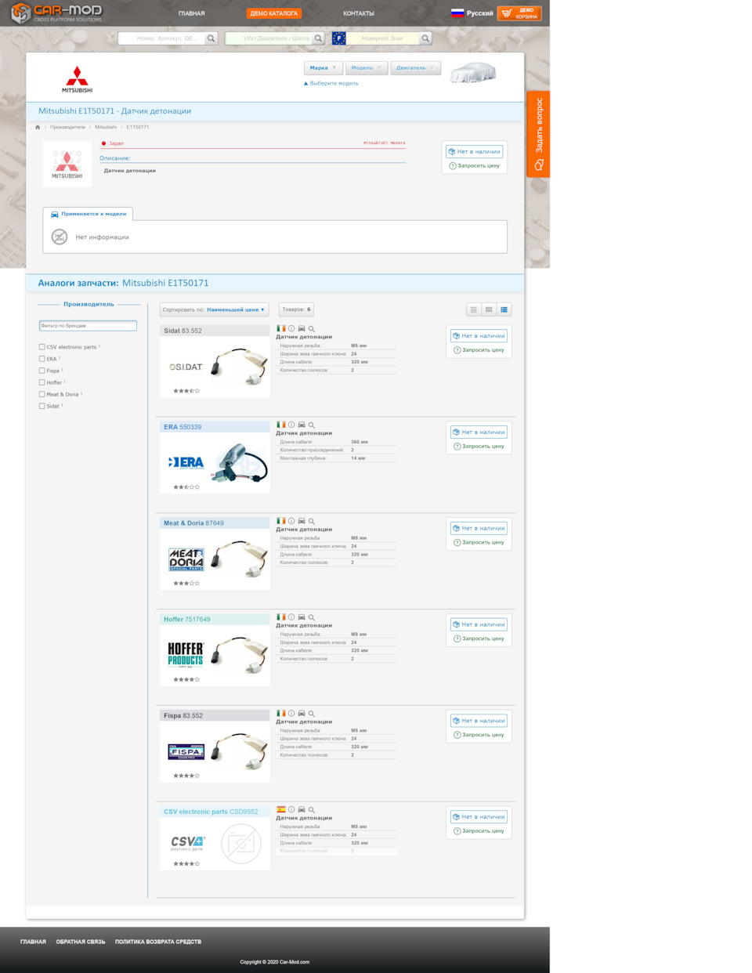Click magnifier icon for Hoffer 7517649
This screenshot has width=752, height=973.
[x=312, y=617]
